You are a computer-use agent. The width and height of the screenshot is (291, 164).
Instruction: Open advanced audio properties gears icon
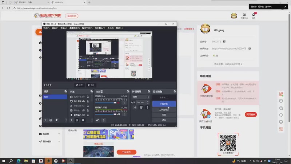point(97,120)
